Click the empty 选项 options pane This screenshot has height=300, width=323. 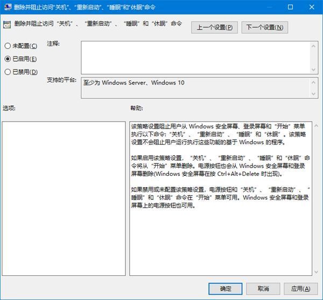64,198
